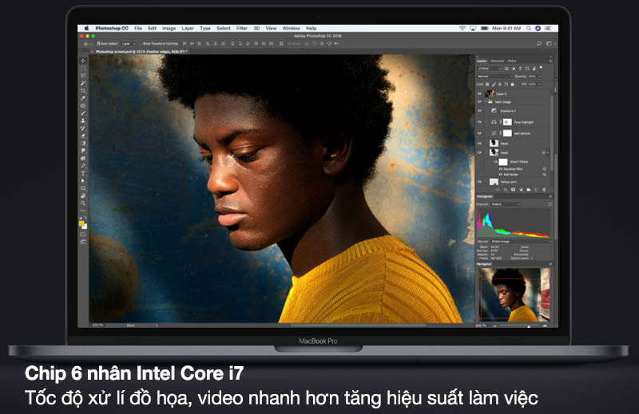Switch to the Channels tab
The image size is (639, 414).
[497, 61]
